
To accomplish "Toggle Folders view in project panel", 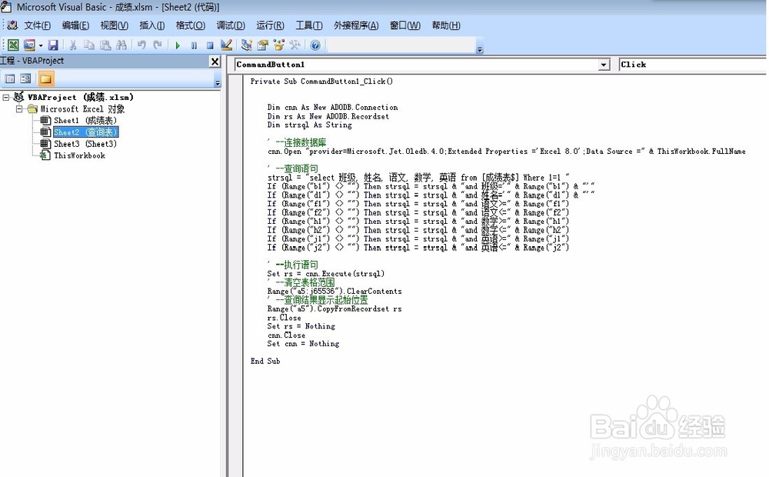I will pos(46,78).
